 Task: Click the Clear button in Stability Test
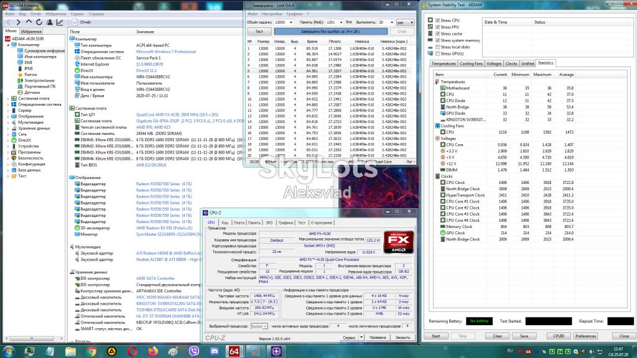[498, 336]
